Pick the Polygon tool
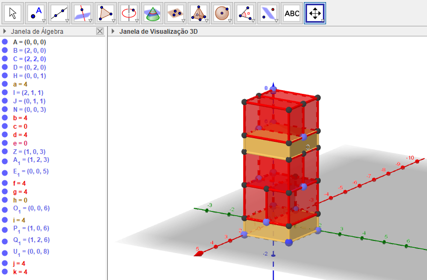This screenshot has width=427, height=280. [106, 13]
